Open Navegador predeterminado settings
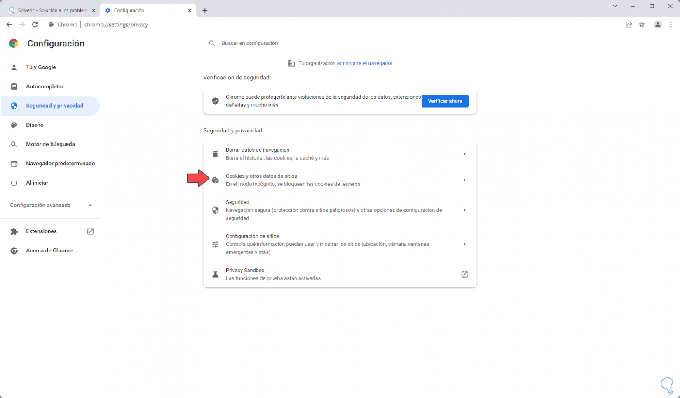Screen dimensions: 680x398 tap(50, 164)
